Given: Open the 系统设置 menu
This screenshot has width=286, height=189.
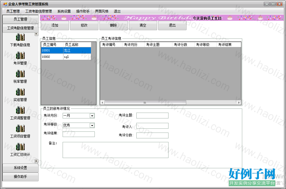Looking at the screenshot, I should pyautogui.click(x=64, y=11).
